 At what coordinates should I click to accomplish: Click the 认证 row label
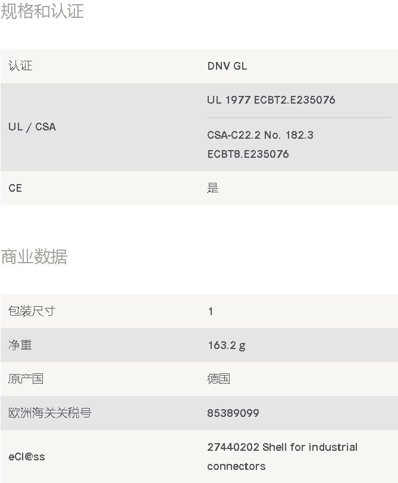point(20,66)
